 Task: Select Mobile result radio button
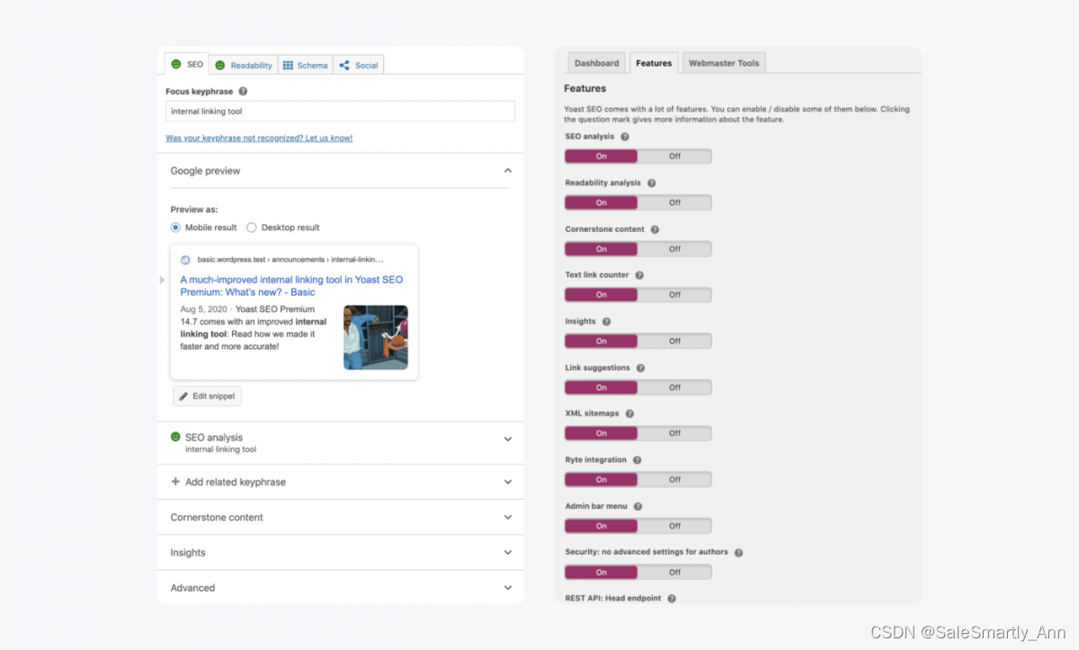click(x=175, y=227)
